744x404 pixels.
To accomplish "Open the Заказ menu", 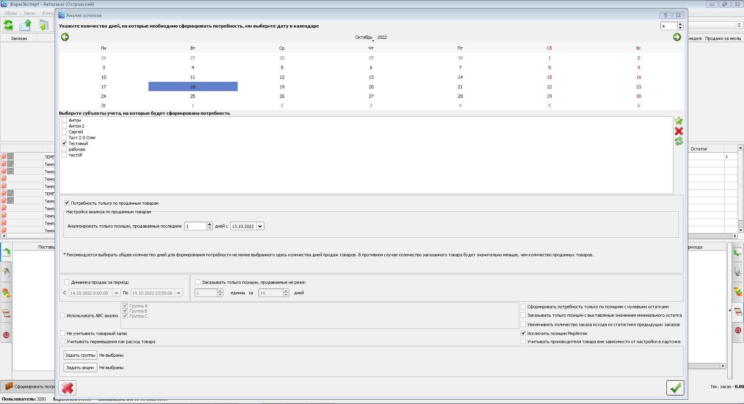I will point(29,13).
